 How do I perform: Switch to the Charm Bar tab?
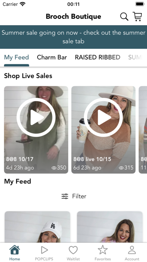coord(52,57)
